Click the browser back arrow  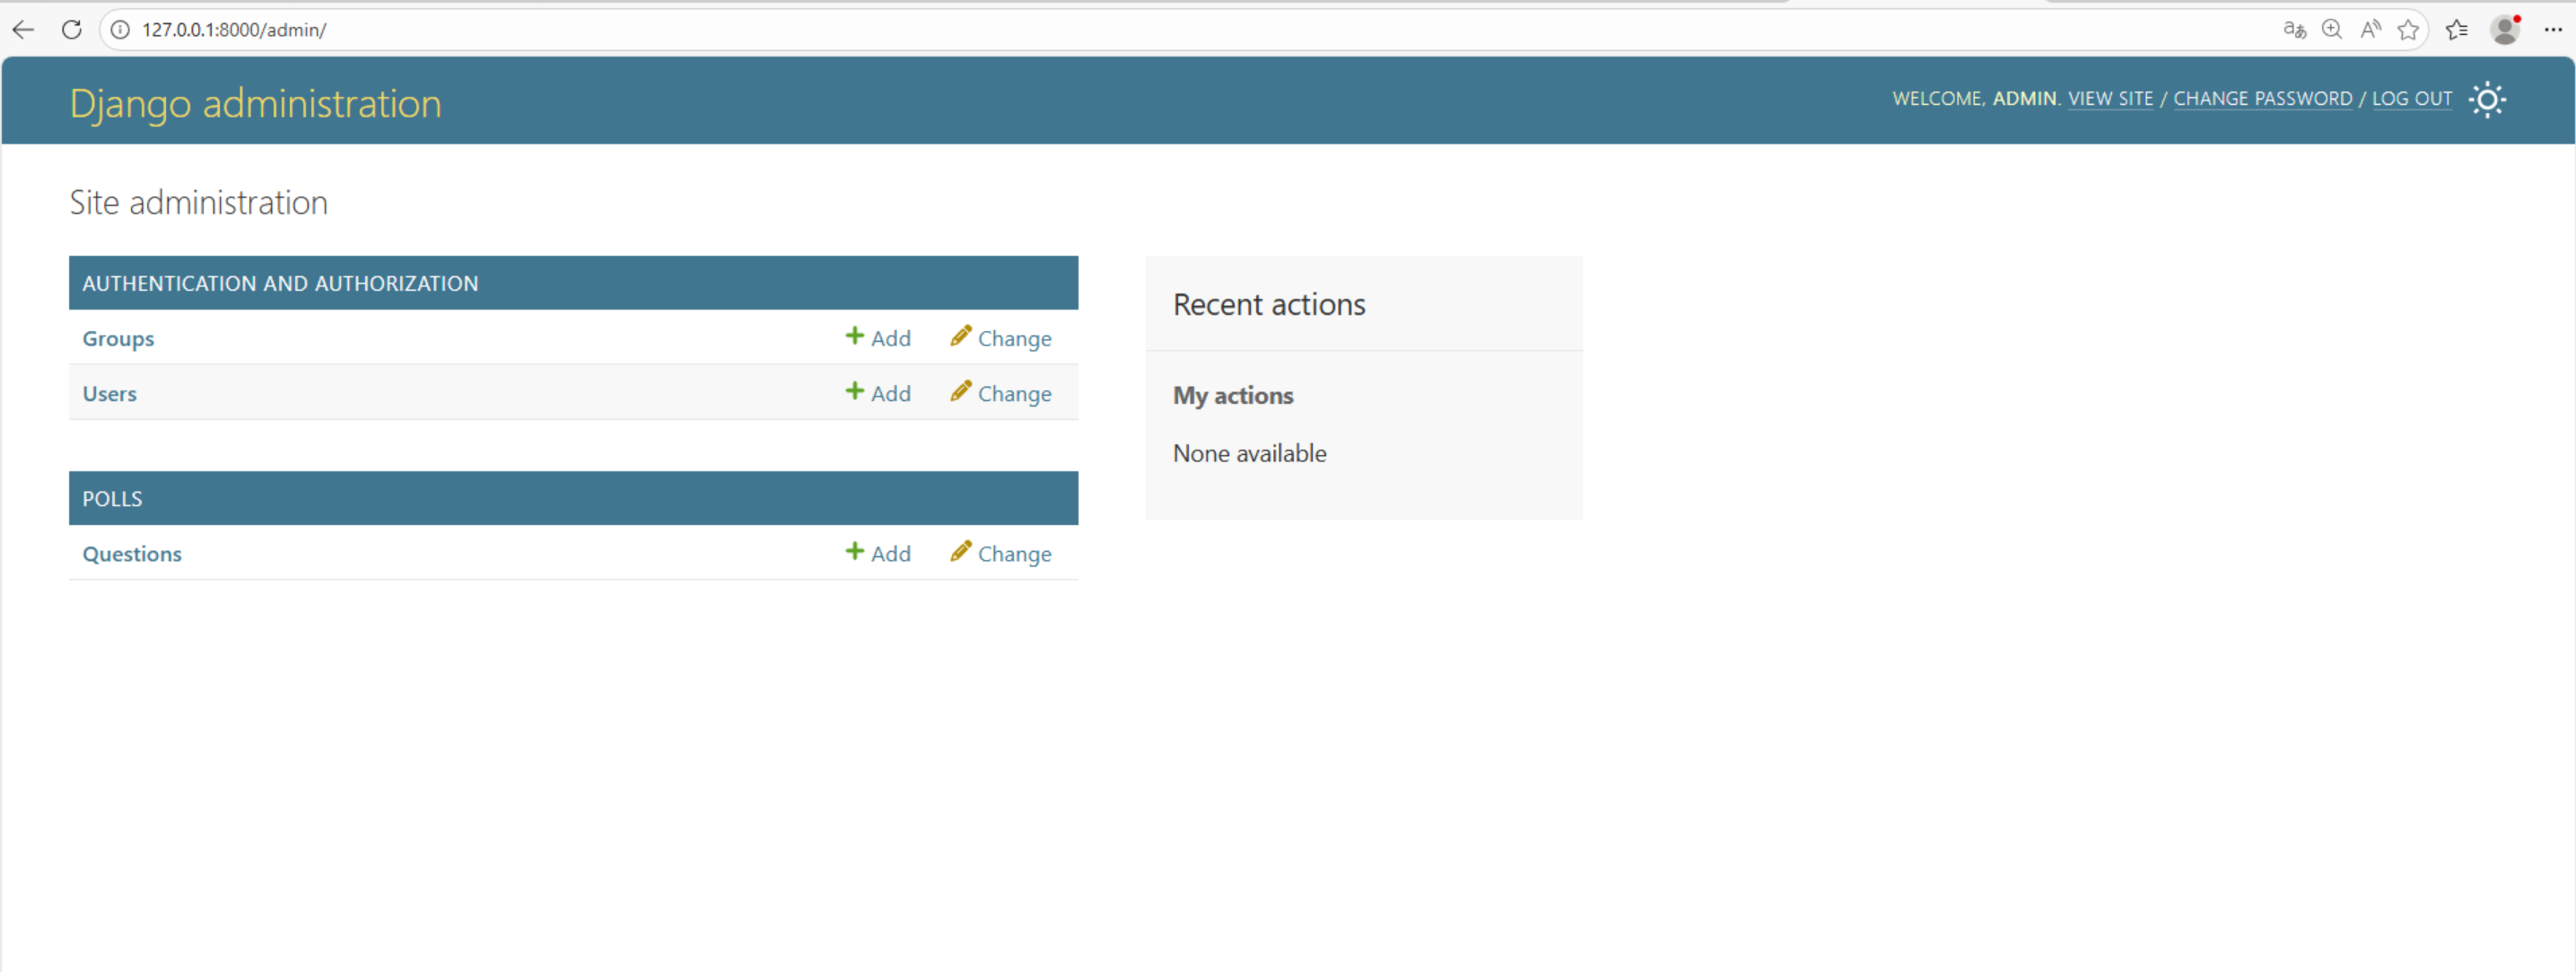click(23, 30)
